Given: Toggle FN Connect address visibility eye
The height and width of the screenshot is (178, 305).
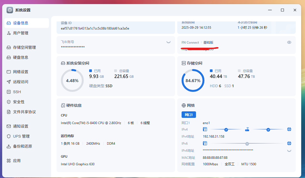Looking at the screenshot, I should click(x=289, y=42).
